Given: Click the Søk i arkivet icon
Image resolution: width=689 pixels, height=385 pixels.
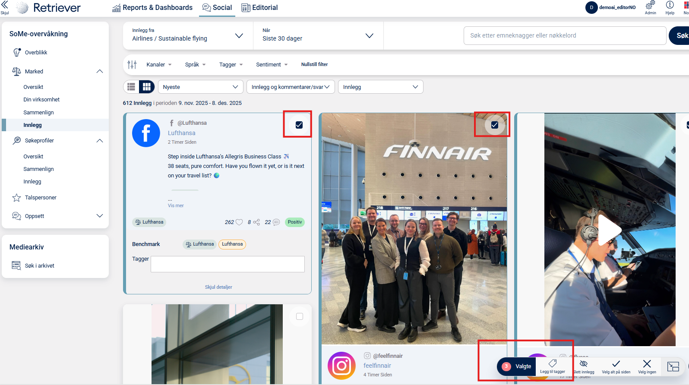Looking at the screenshot, I should (x=16, y=265).
